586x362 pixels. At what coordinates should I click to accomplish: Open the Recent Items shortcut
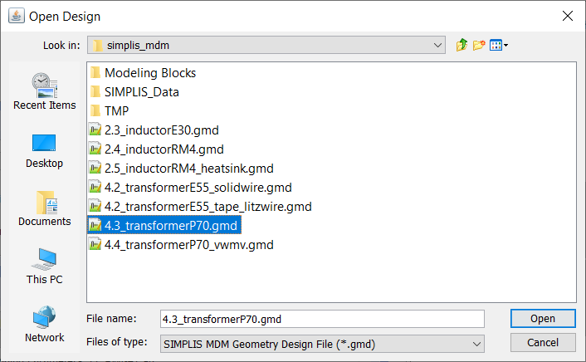pos(44,90)
